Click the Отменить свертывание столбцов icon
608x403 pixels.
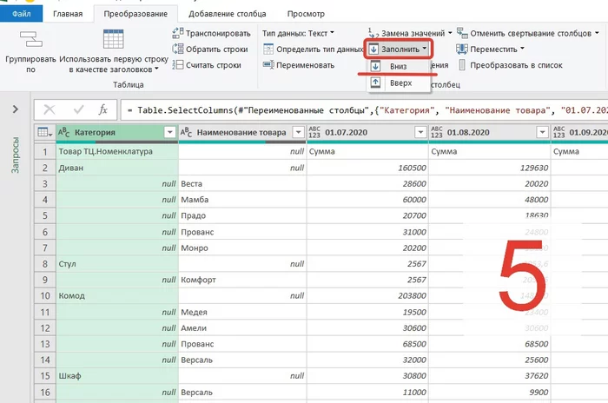tap(462, 33)
